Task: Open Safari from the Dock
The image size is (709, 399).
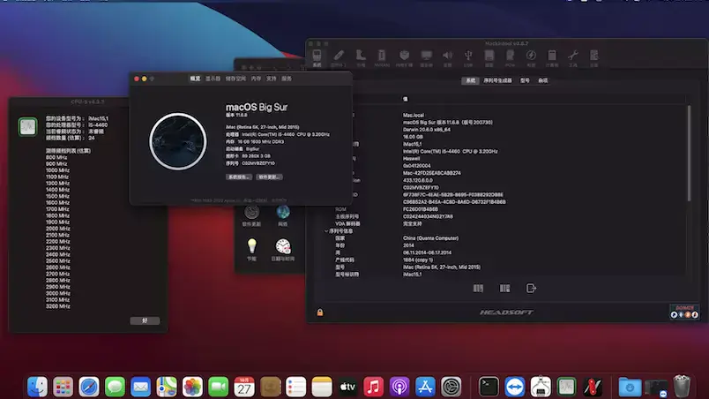Action: (89, 387)
